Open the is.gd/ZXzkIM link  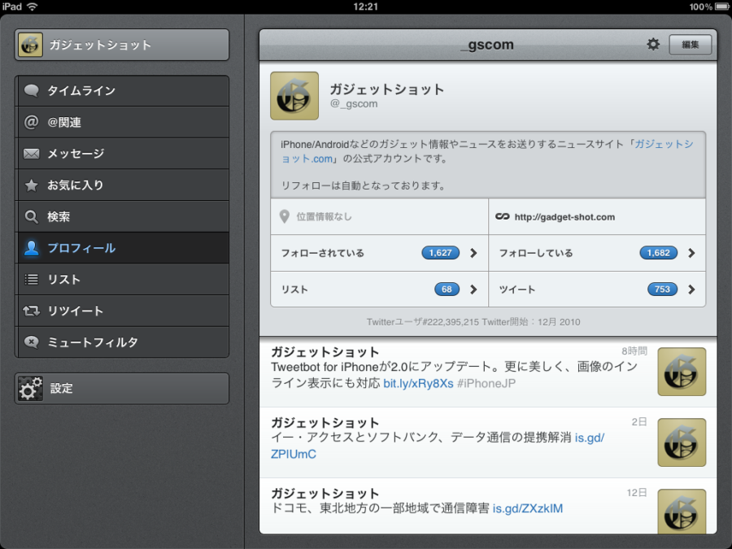(x=528, y=508)
